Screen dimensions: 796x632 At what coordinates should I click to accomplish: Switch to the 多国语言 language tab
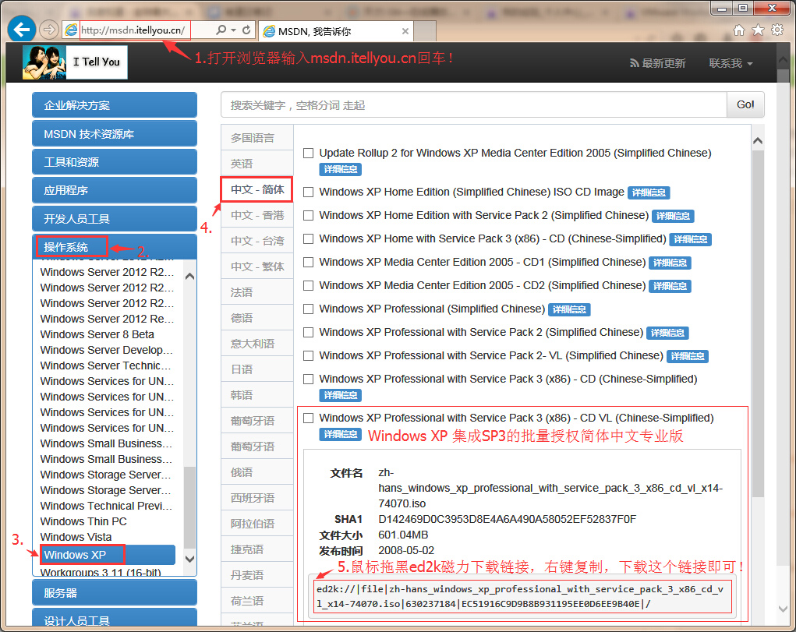tap(256, 138)
